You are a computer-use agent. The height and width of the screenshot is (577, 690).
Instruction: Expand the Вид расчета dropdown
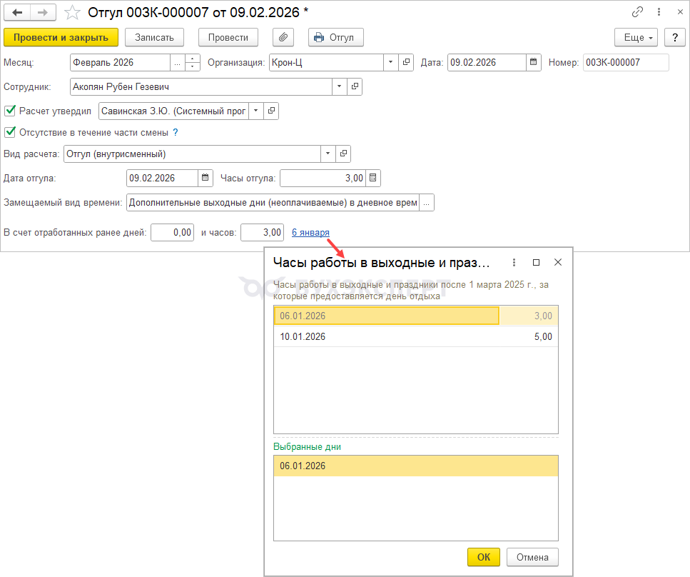328,154
